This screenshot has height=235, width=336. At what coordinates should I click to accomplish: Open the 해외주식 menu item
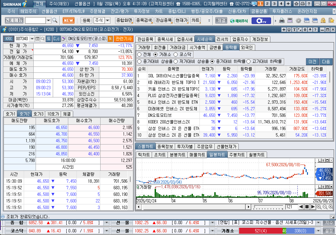(28, 11)
